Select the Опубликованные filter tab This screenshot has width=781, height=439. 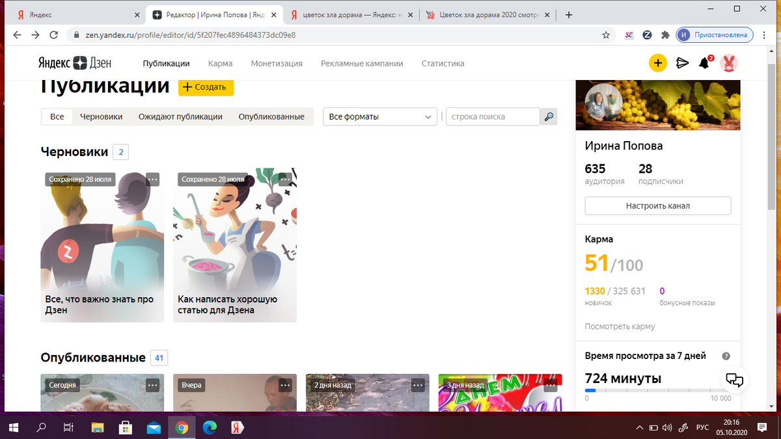coord(271,117)
